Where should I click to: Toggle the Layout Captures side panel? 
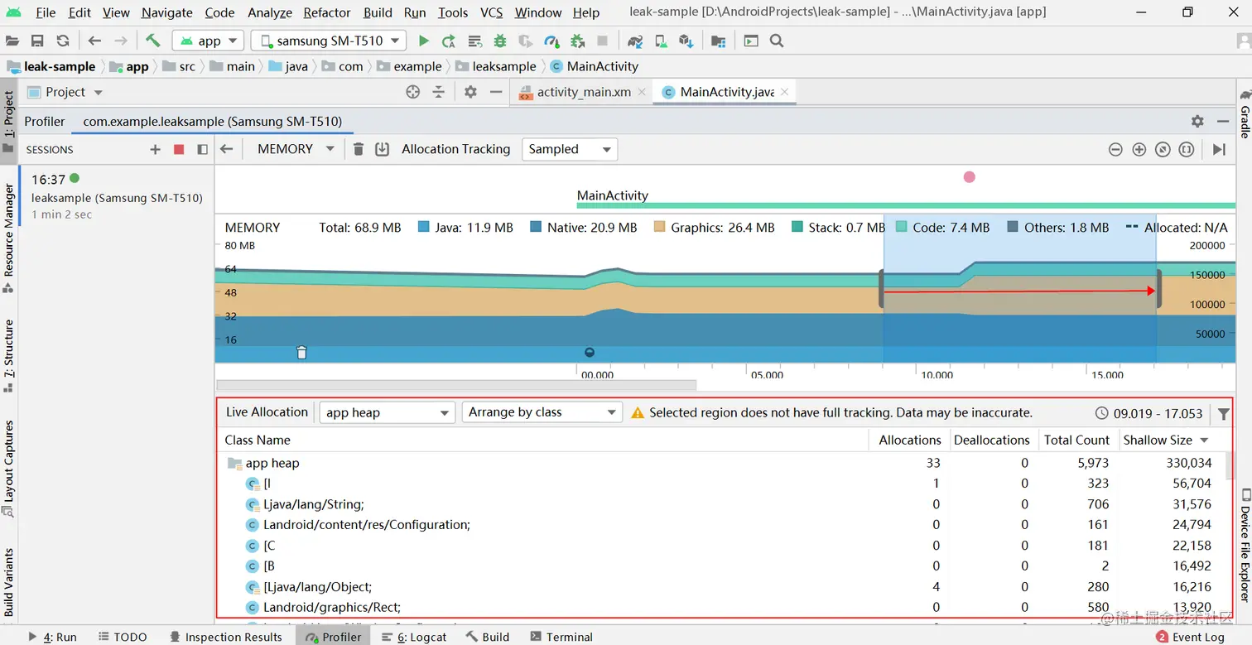[8, 468]
